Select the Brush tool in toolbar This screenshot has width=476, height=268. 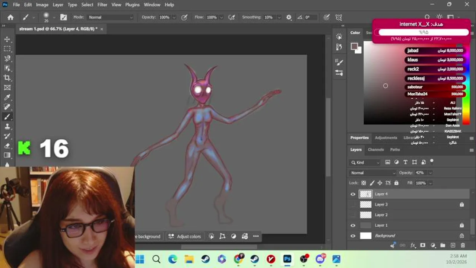click(x=7, y=117)
